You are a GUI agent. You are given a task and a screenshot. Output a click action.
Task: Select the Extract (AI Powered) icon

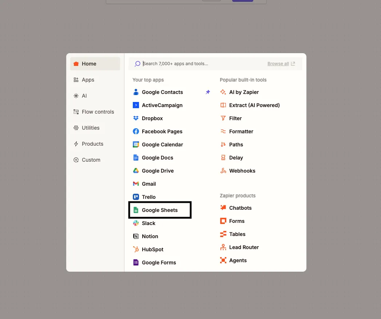click(x=223, y=105)
